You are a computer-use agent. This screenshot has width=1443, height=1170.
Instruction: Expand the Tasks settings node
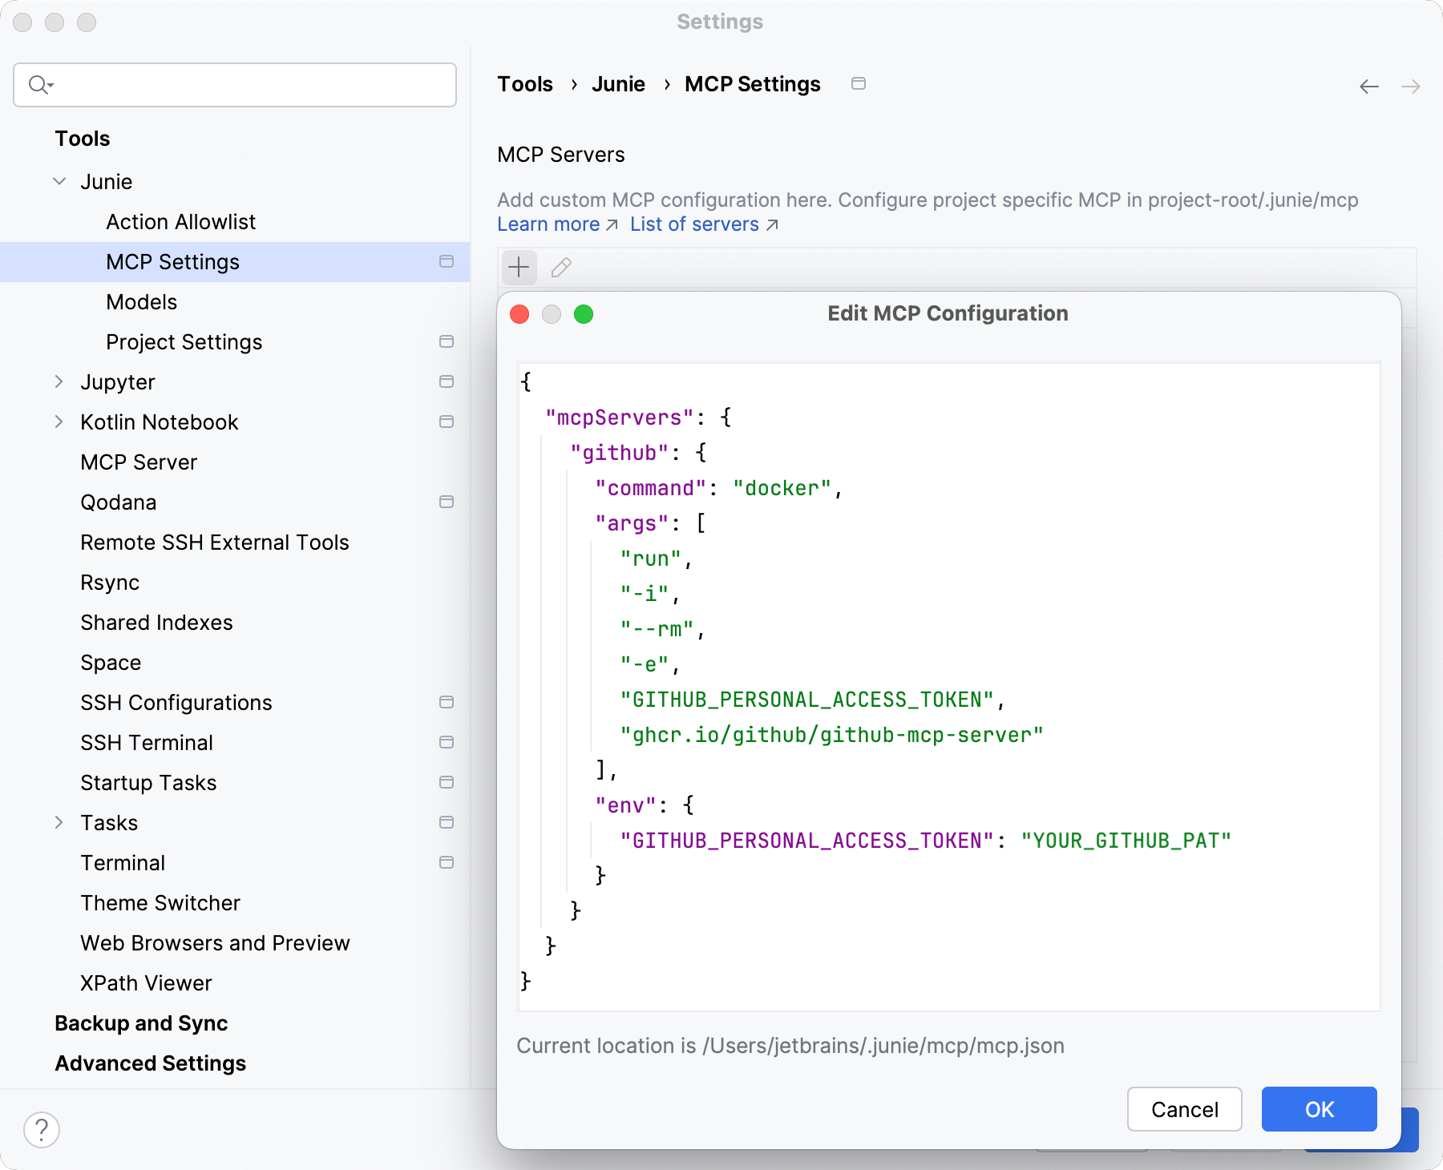point(59,823)
